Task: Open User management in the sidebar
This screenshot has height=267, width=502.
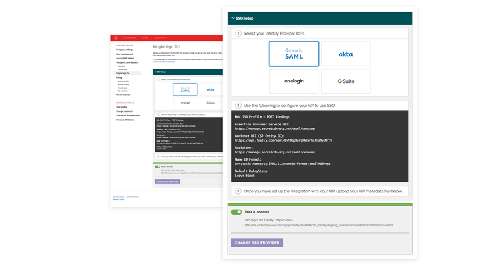Action: click(x=124, y=54)
